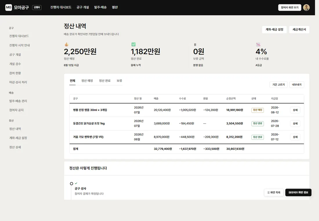Click the money bag icon above 2,250만원
This screenshot has width=319, height=221.
point(66,45)
